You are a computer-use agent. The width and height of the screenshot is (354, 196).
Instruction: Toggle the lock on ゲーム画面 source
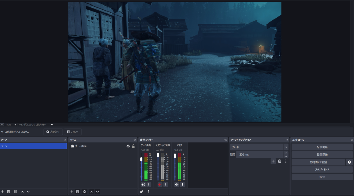click(x=133, y=146)
